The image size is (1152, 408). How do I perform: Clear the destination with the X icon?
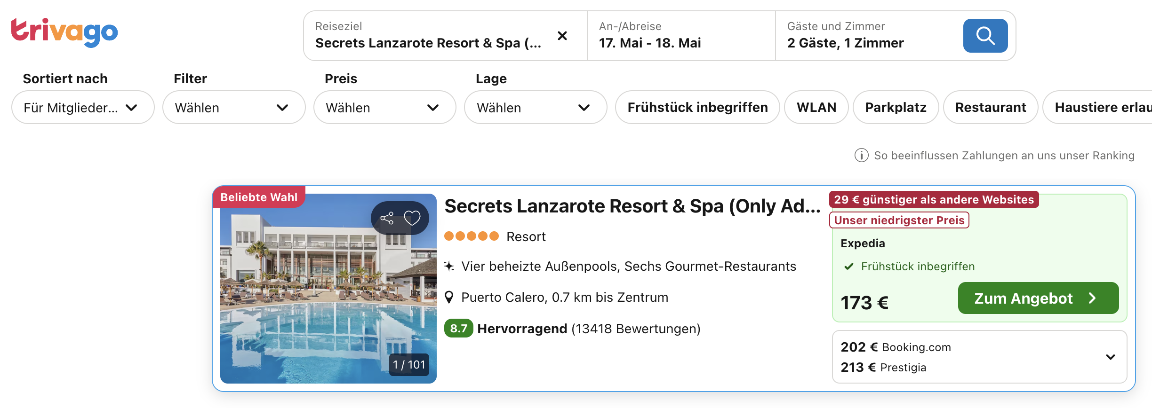(x=562, y=36)
